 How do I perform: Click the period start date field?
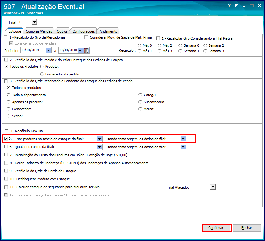pyautogui.click(x=33, y=50)
